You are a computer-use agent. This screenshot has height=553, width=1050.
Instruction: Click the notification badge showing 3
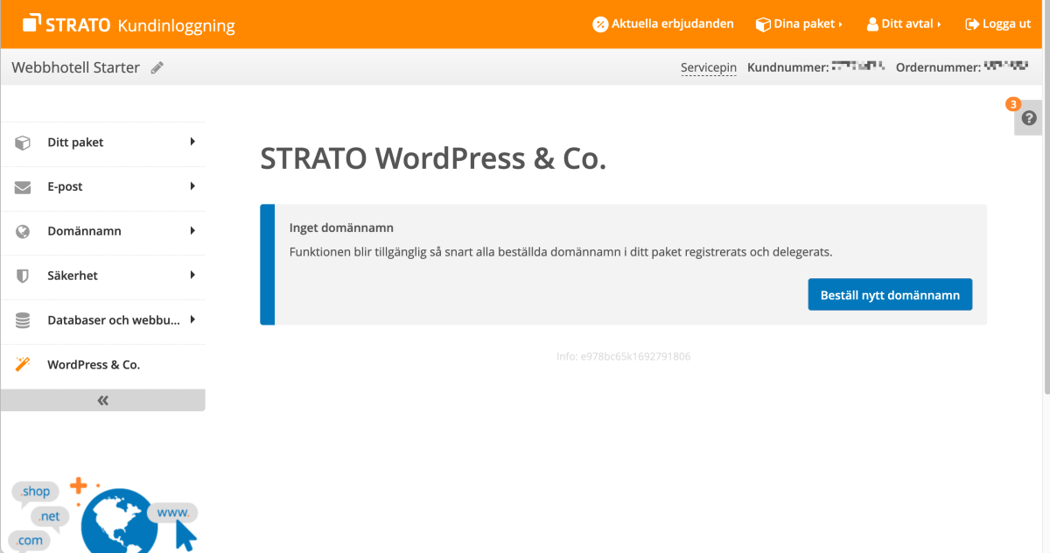pyautogui.click(x=1013, y=104)
